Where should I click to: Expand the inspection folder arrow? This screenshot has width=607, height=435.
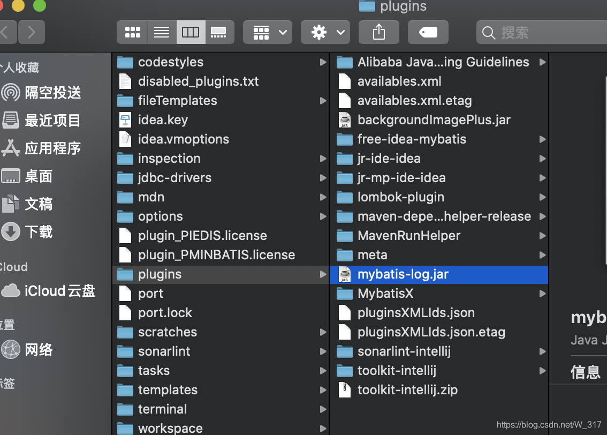(x=323, y=159)
